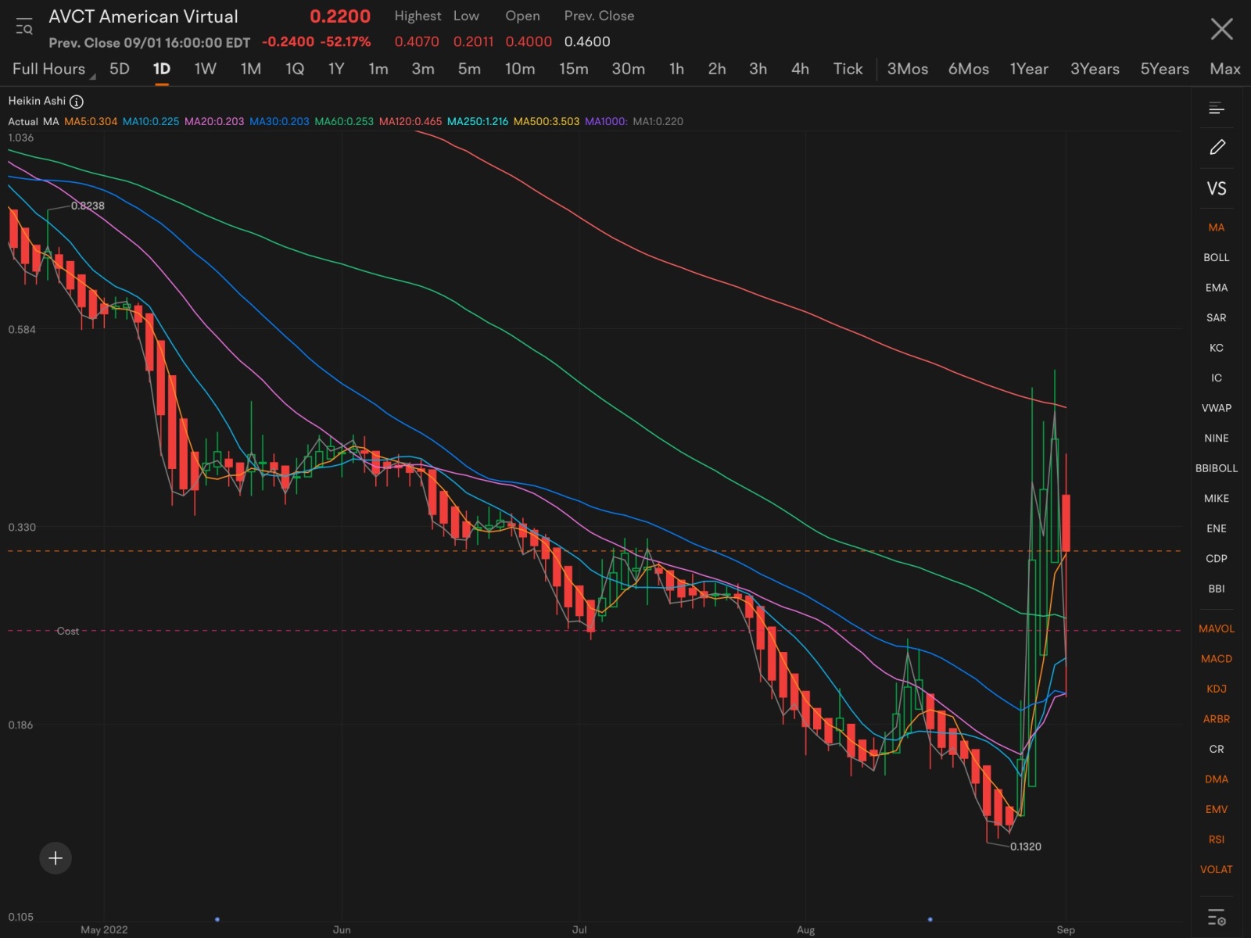The height and width of the screenshot is (938, 1251).
Task: Select the pencil drawing tool
Action: tap(1217, 147)
